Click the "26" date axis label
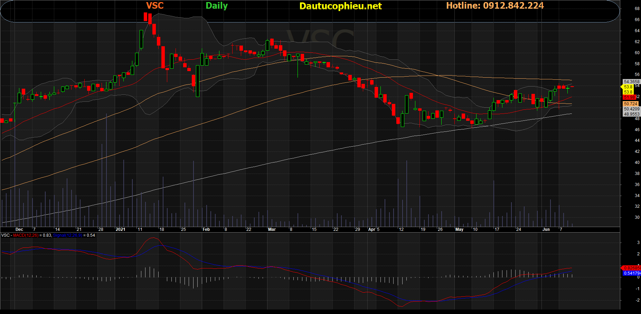641x314 pixels. [440, 229]
